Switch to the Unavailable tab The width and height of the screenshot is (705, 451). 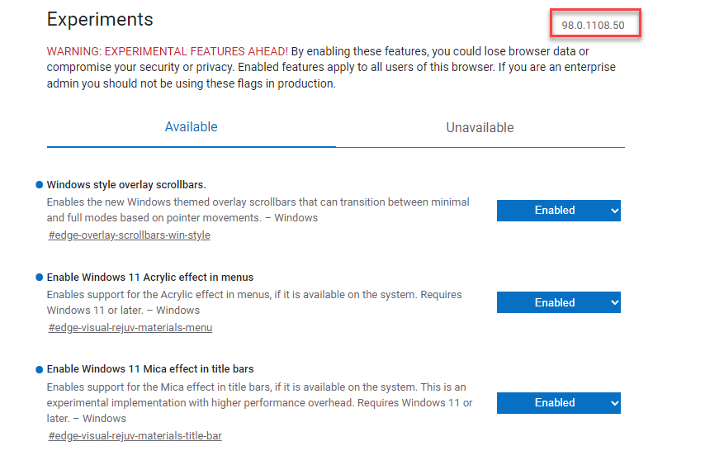480,128
